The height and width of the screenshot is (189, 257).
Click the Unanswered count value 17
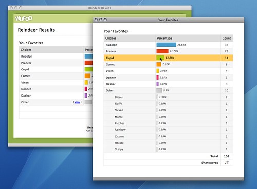(227, 163)
